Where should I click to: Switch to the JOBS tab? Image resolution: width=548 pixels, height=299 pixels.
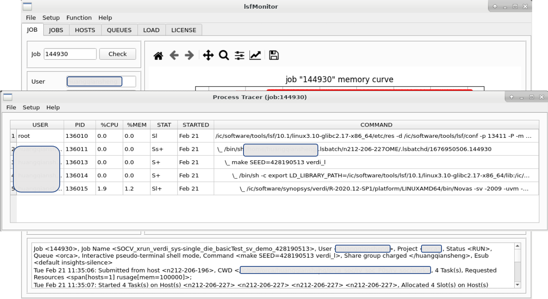pyautogui.click(x=55, y=30)
